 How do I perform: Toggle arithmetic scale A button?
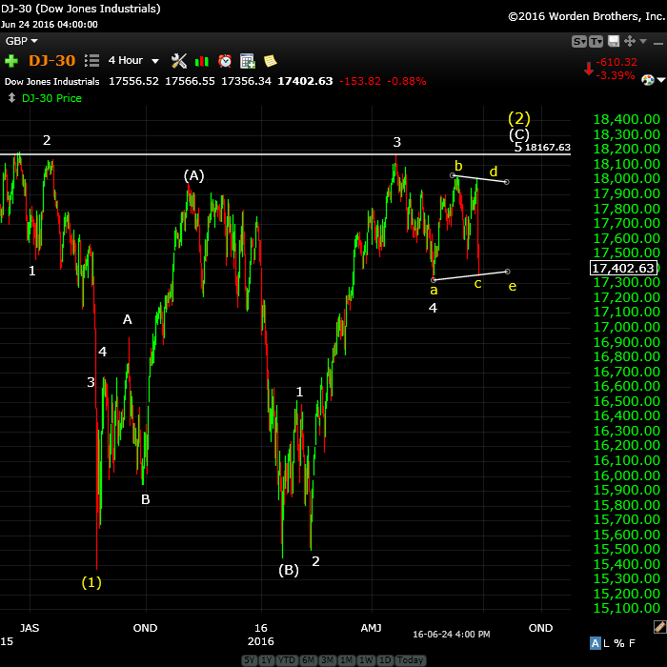(596, 643)
